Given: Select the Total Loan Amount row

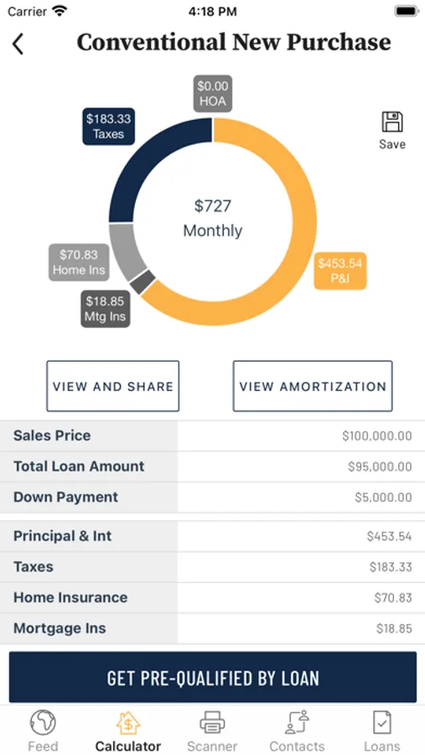Looking at the screenshot, I should [x=212, y=466].
